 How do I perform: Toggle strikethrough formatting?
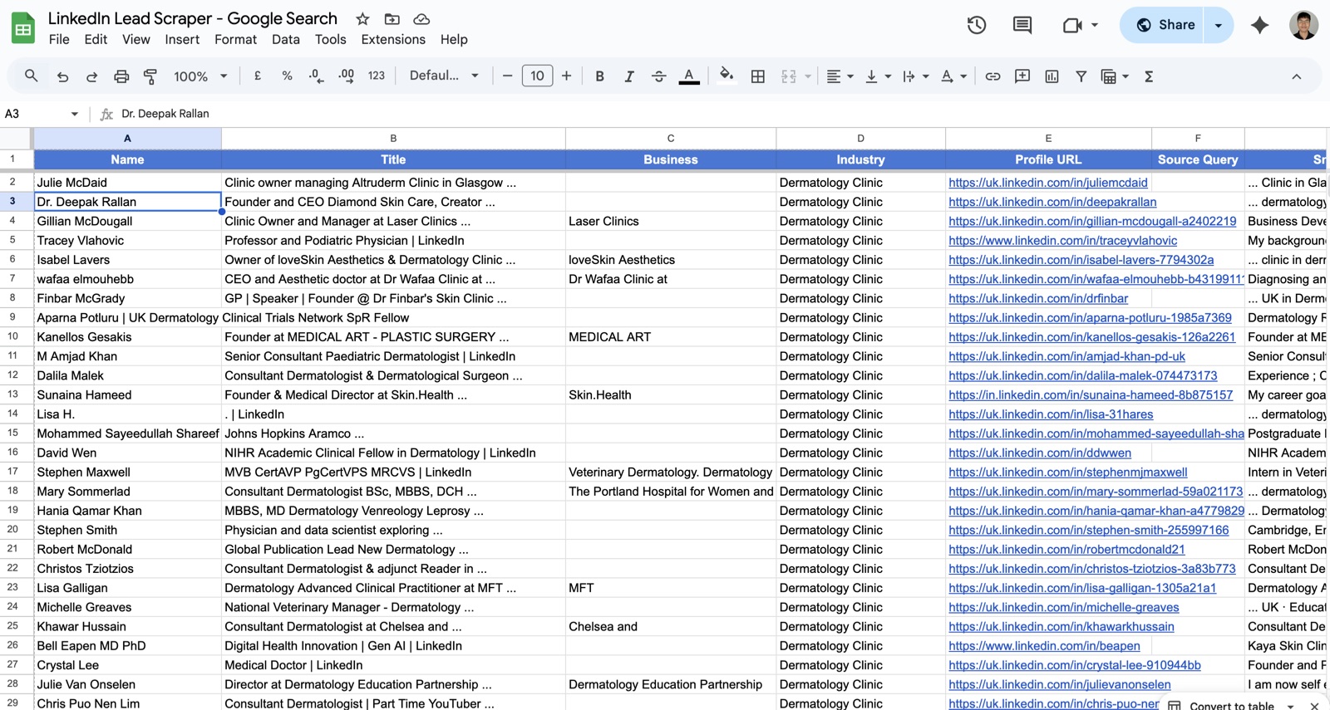(658, 76)
